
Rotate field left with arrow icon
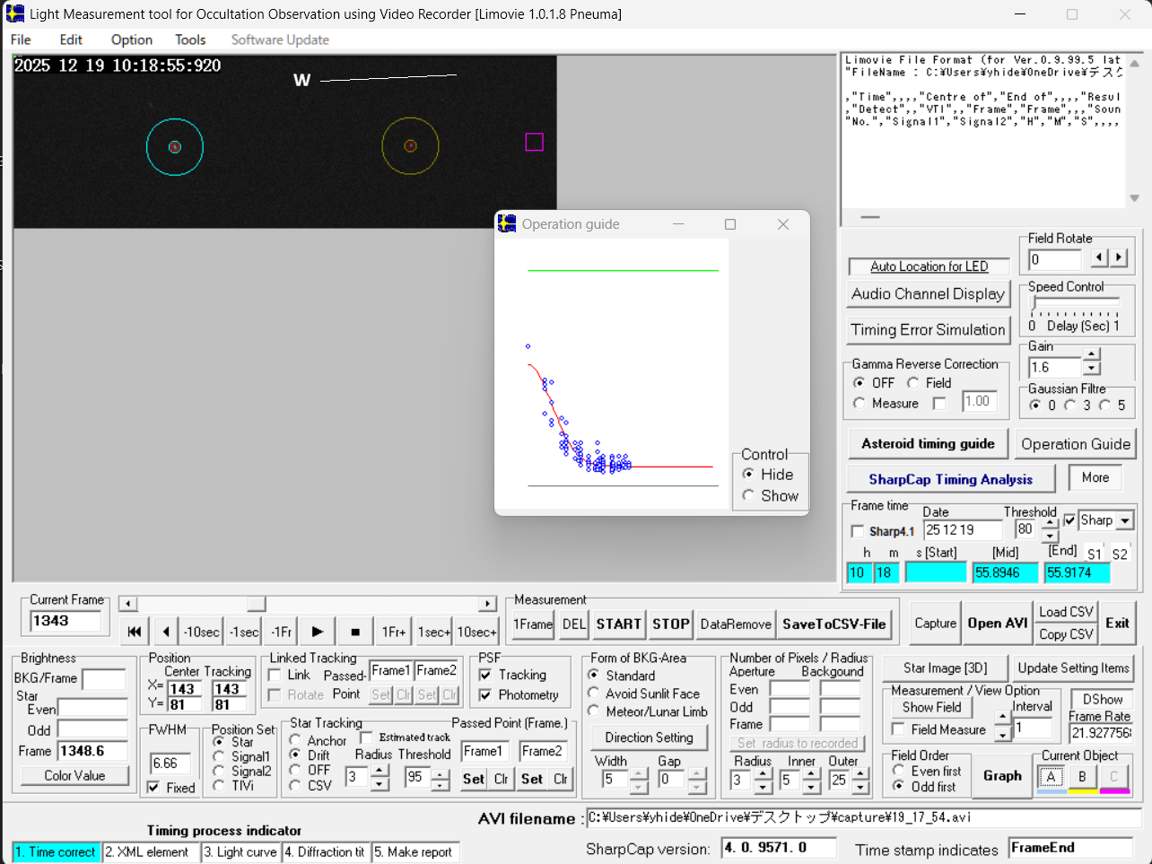[1100, 258]
